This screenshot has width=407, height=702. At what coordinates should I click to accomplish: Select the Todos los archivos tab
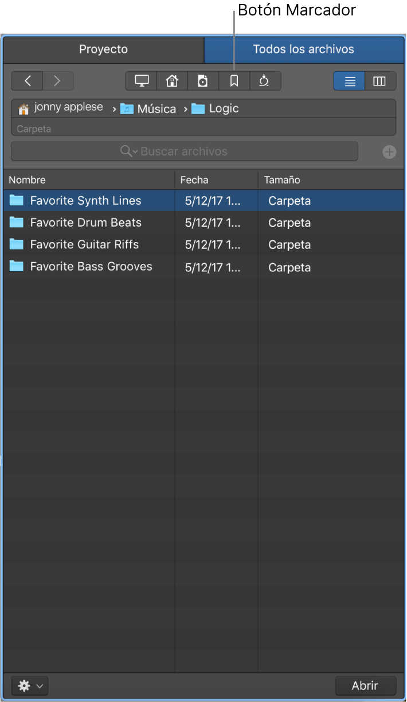303,49
